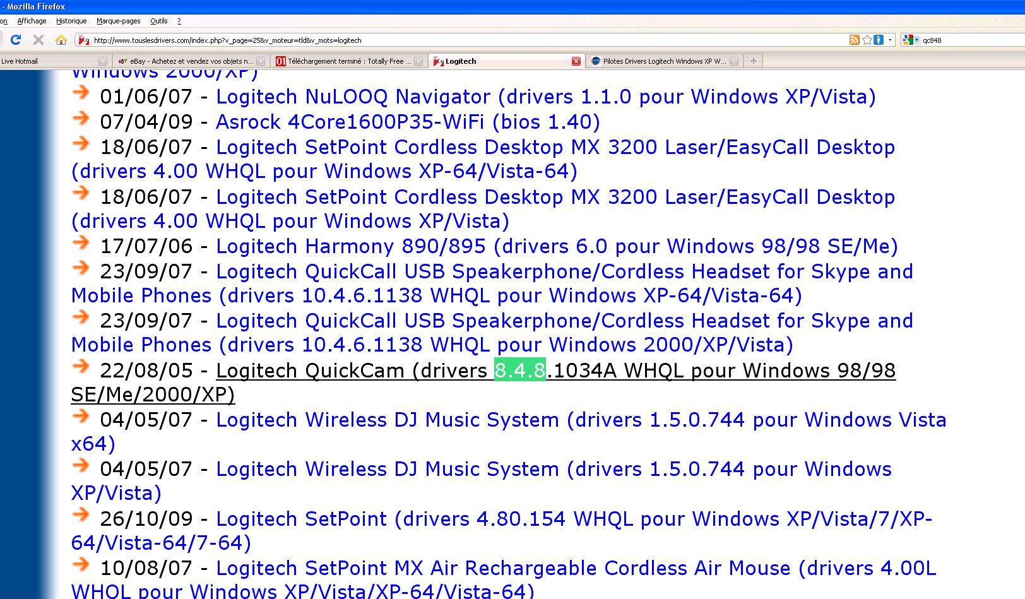Open the Outils menu

[x=158, y=20]
